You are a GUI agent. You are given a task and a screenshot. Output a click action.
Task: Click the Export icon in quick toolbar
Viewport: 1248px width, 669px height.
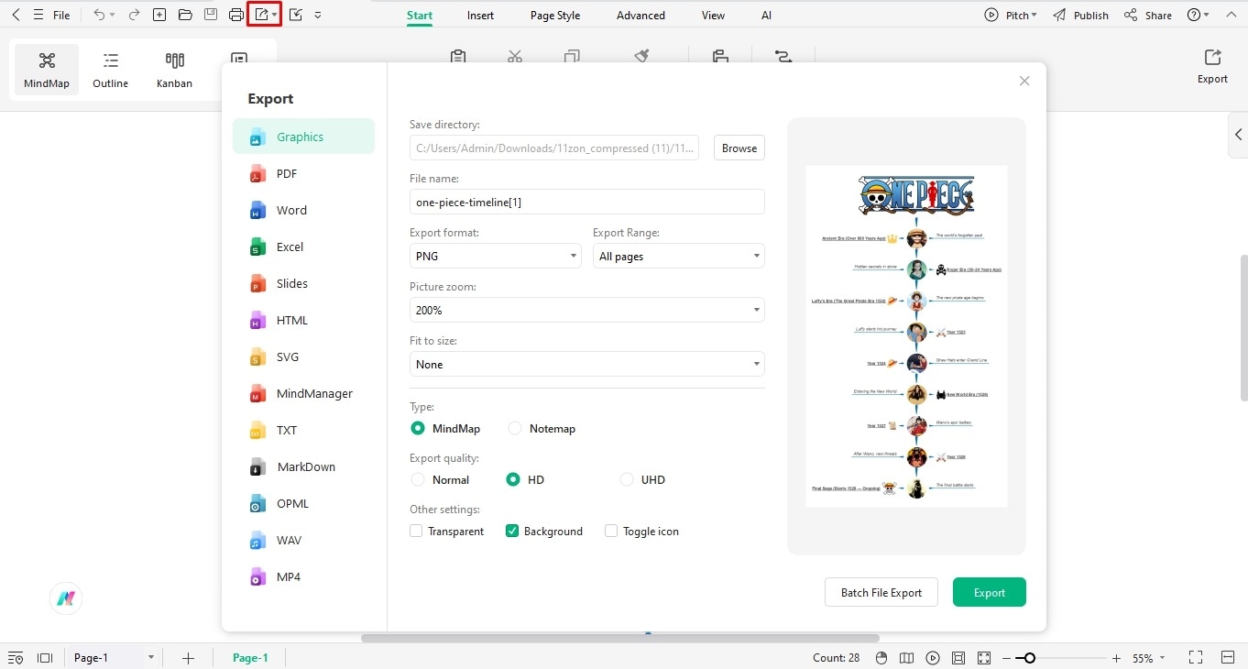click(x=262, y=15)
